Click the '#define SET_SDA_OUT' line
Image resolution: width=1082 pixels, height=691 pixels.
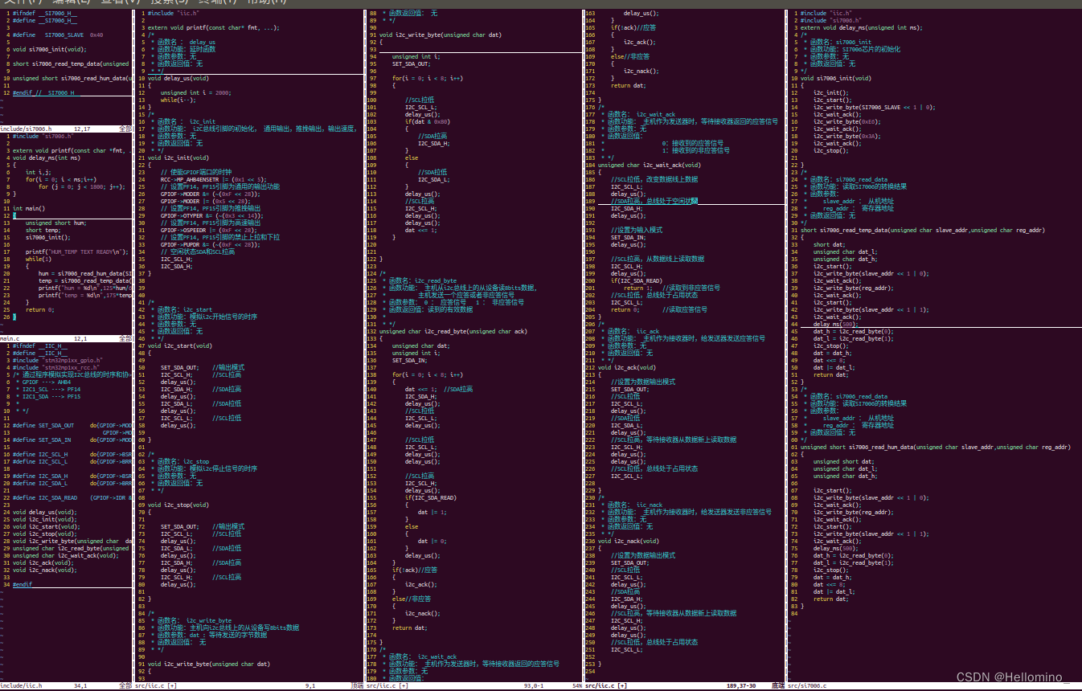tap(72, 425)
